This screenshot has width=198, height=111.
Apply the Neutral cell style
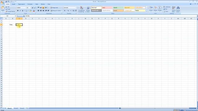(x=129, y=8)
